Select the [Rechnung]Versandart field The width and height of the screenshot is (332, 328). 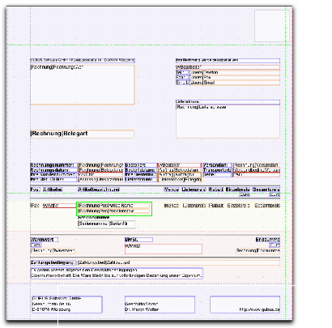pos(257,165)
